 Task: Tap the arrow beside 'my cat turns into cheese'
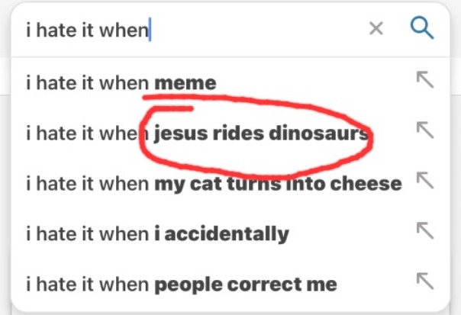tap(425, 181)
